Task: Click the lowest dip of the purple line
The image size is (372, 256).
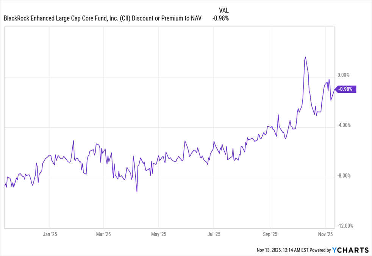Action: (x=137, y=192)
